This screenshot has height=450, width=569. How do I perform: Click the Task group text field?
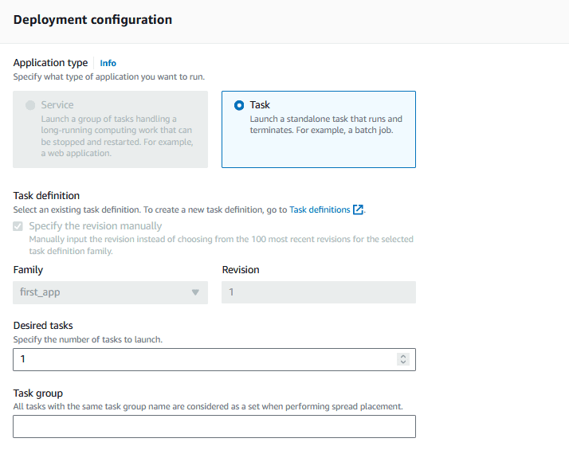[214, 426]
